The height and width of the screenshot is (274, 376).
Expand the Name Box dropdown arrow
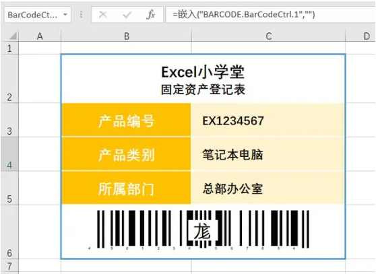point(65,15)
